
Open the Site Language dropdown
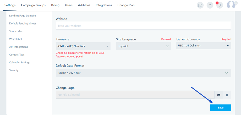pyautogui.click(x=143, y=46)
